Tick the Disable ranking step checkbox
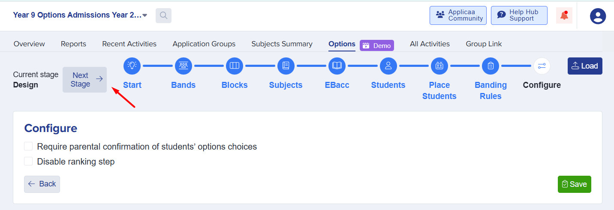The height and width of the screenshot is (210, 614). 28,162
